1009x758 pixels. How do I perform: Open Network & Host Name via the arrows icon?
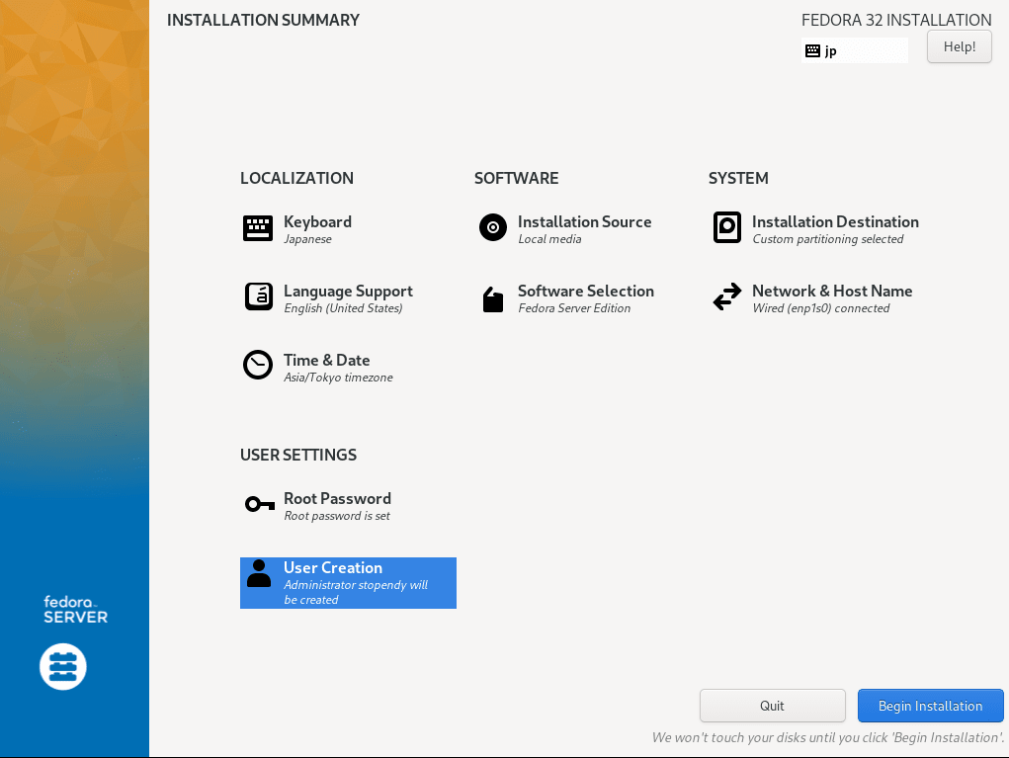point(726,296)
